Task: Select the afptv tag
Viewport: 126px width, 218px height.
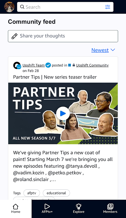Action: pyautogui.click(x=32, y=193)
